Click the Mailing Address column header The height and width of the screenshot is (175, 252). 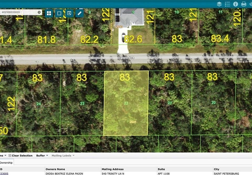point(113,169)
